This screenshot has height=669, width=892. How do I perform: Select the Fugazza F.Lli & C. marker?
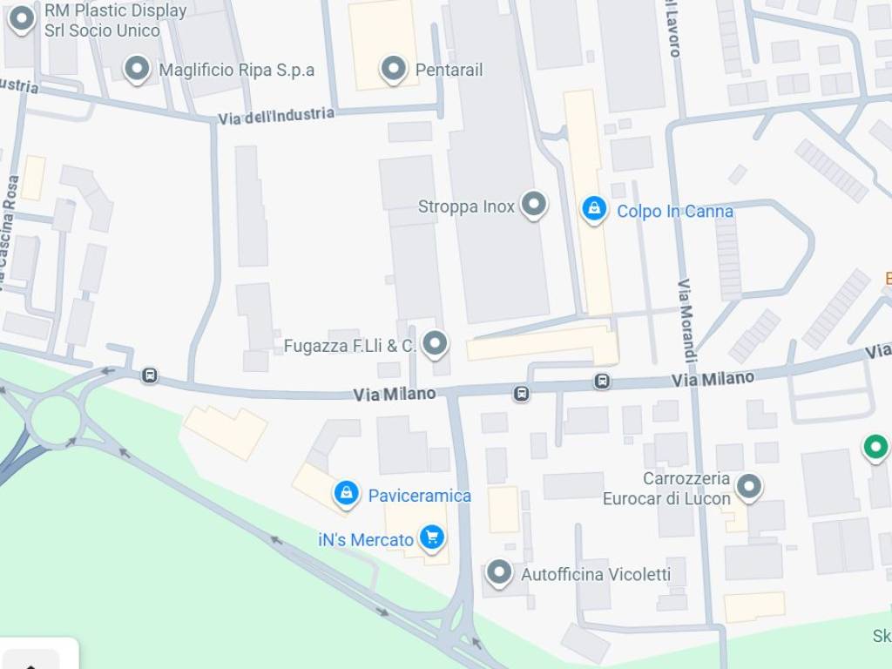pos(436,344)
